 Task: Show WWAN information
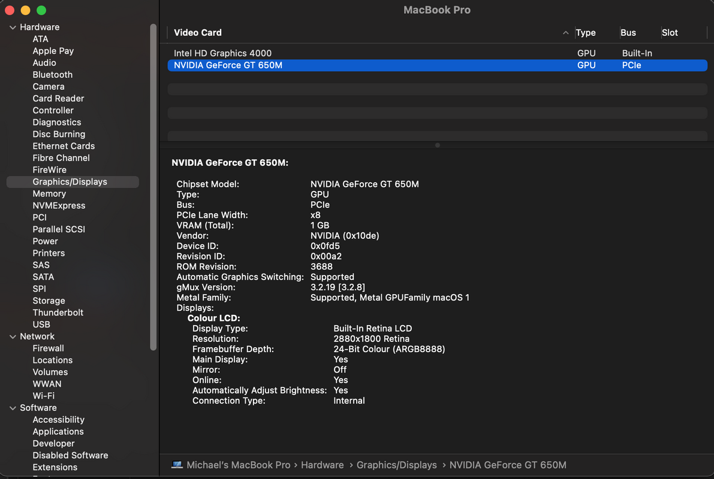pos(46,384)
